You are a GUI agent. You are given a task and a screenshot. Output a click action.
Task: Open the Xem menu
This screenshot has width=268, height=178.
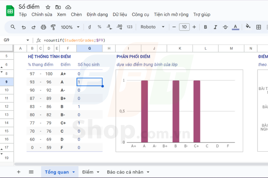[61, 15]
